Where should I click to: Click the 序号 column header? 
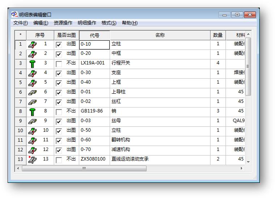click(40, 35)
